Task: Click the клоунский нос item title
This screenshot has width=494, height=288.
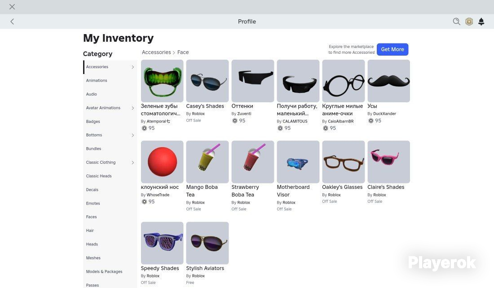Action: [160, 187]
